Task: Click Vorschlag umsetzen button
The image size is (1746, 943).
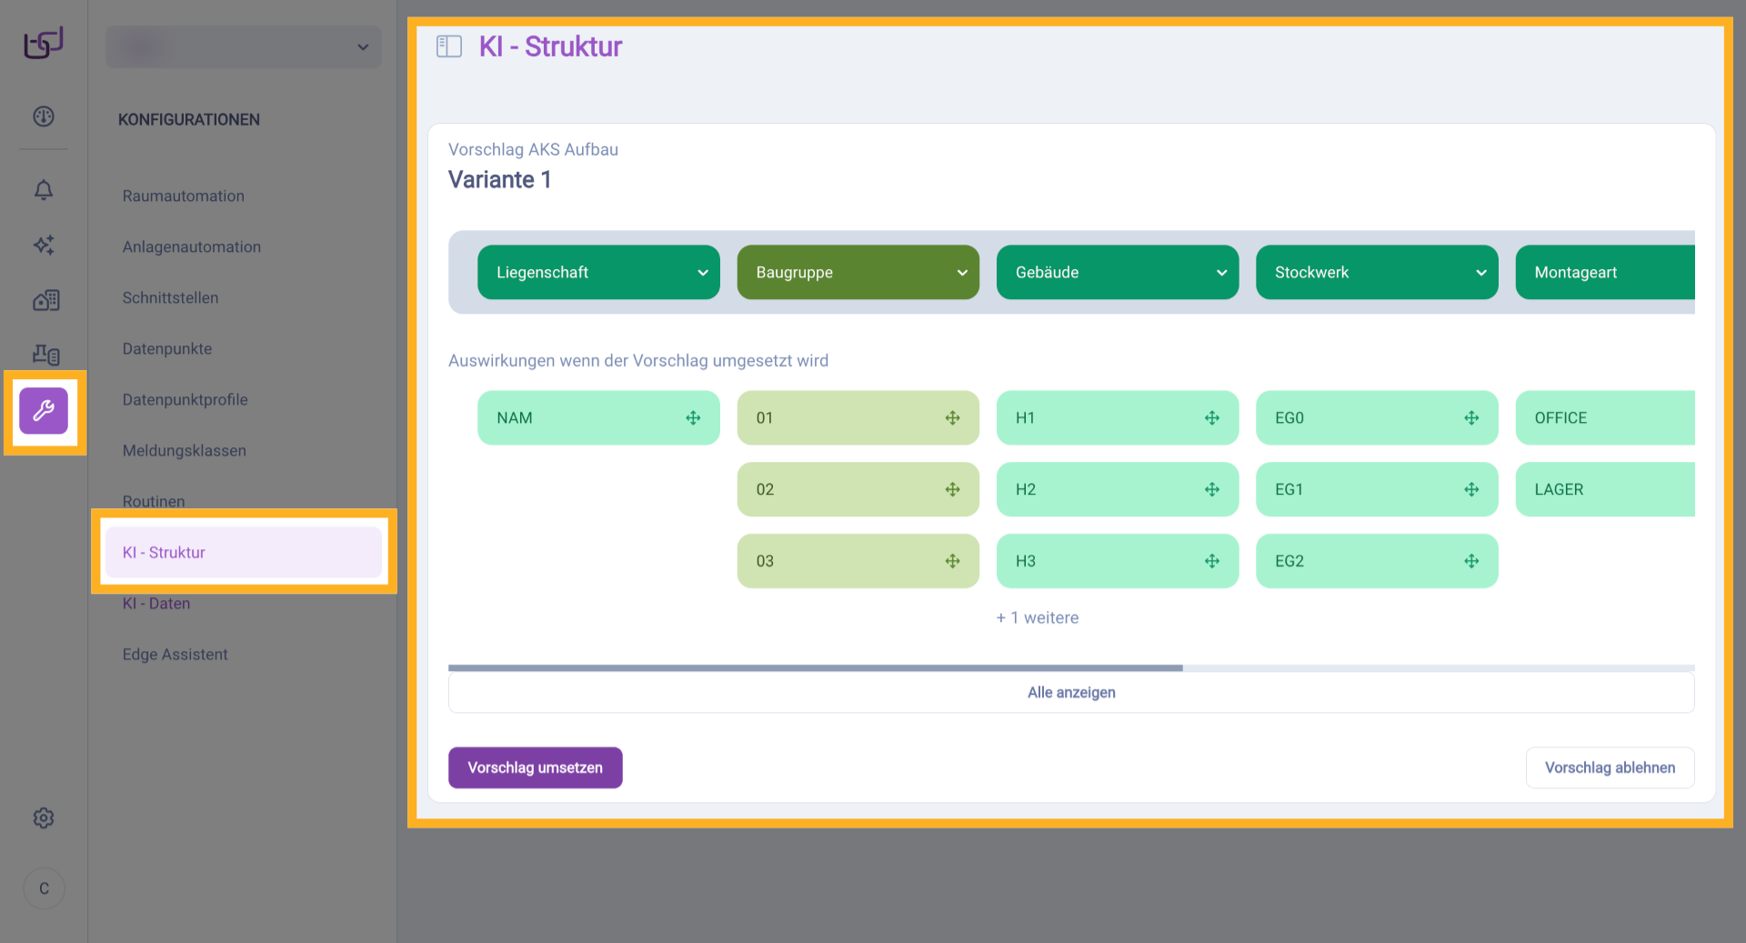Action: click(x=535, y=767)
